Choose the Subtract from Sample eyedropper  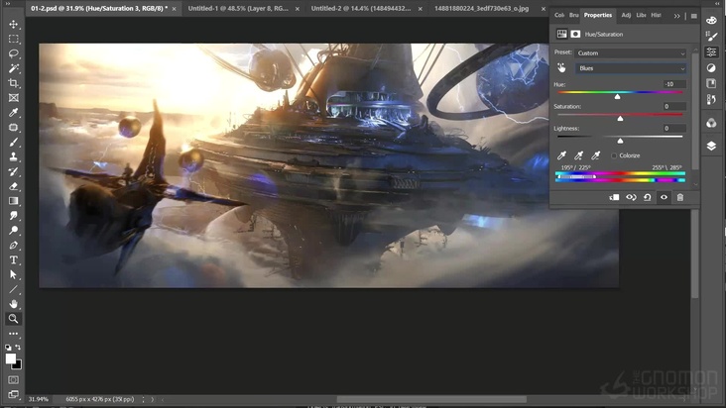tap(596, 155)
